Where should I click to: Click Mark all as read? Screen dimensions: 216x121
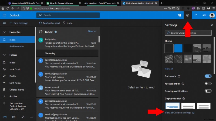tap(49, 23)
